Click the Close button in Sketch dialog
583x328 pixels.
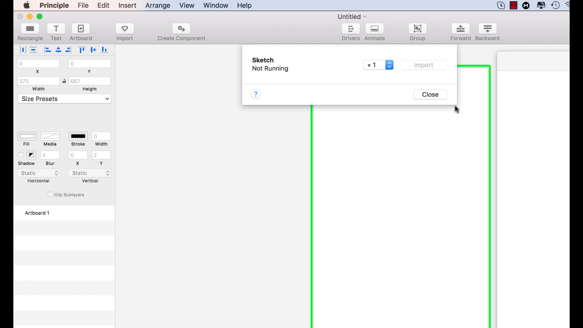pyautogui.click(x=430, y=94)
